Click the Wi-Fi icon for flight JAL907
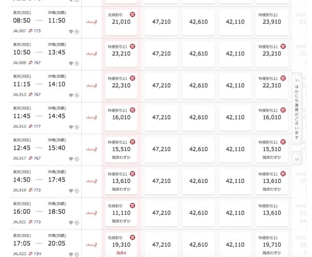 click(x=71, y=32)
